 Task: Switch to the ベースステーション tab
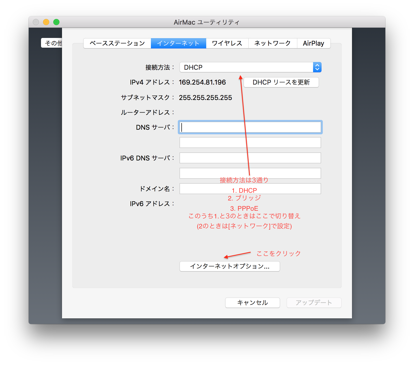point(117,43)
